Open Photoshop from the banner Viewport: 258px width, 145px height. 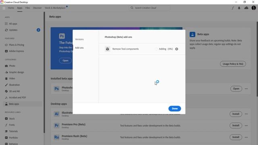[65, 60]
